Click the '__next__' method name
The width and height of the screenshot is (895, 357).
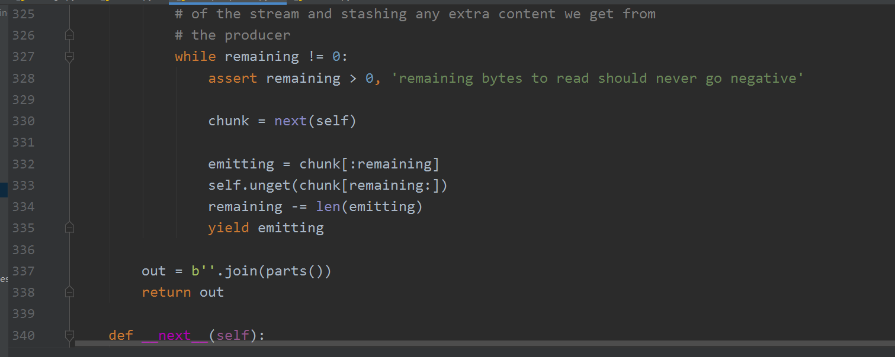coord(175,336)
